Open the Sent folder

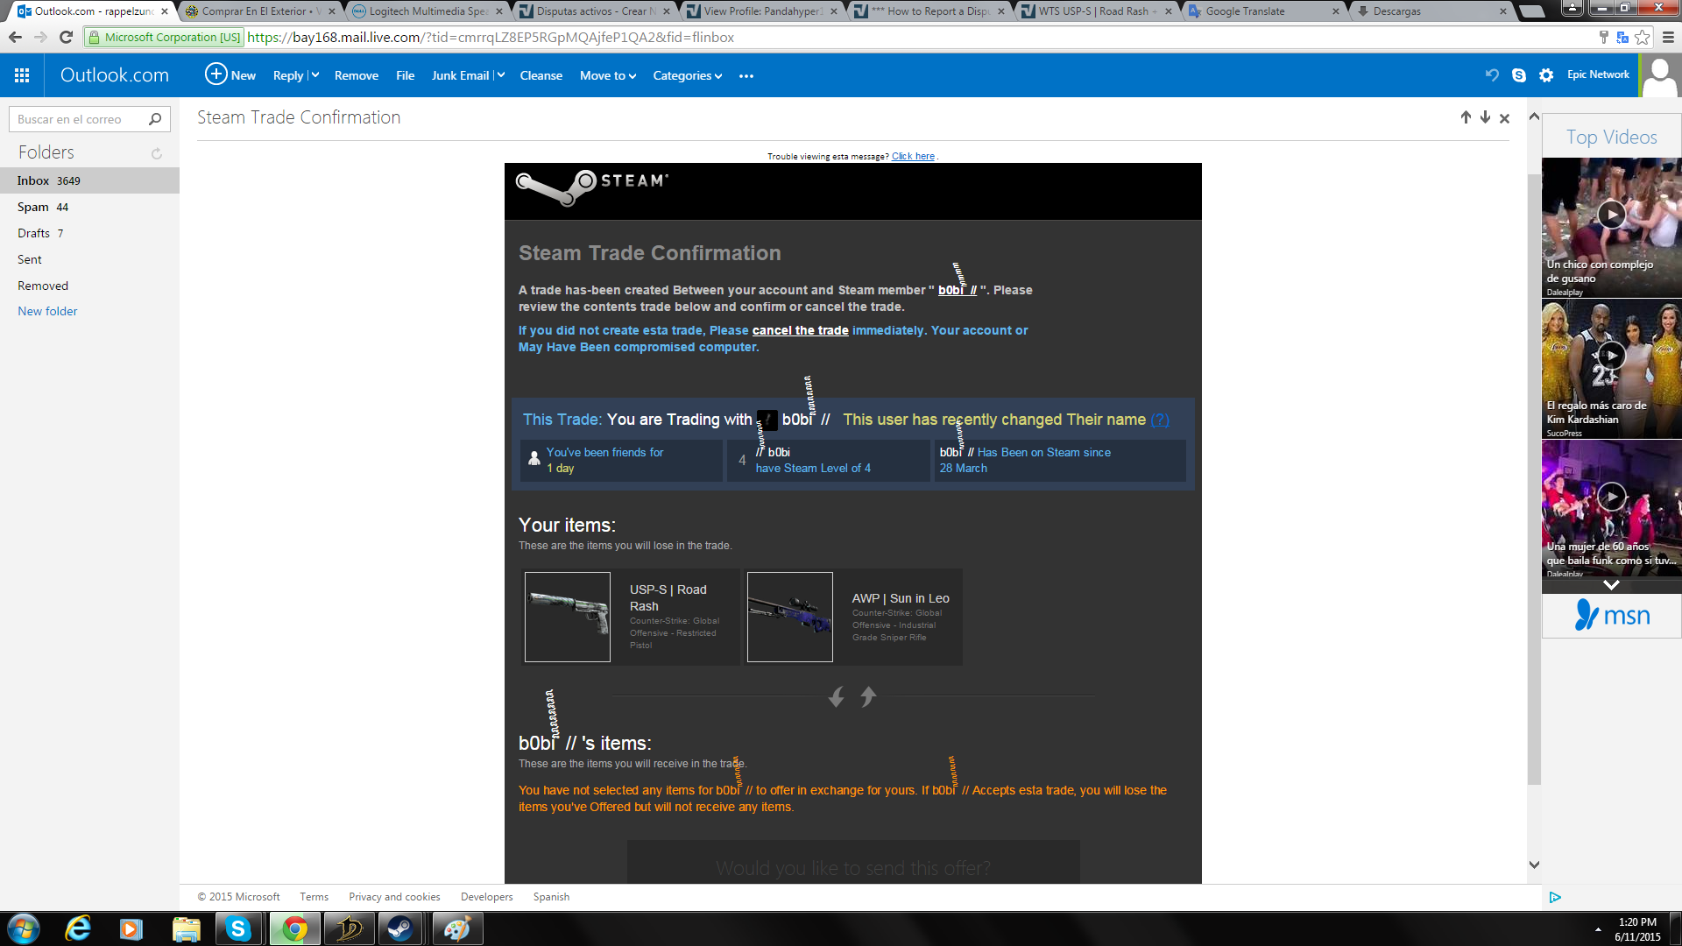[89, 259]
